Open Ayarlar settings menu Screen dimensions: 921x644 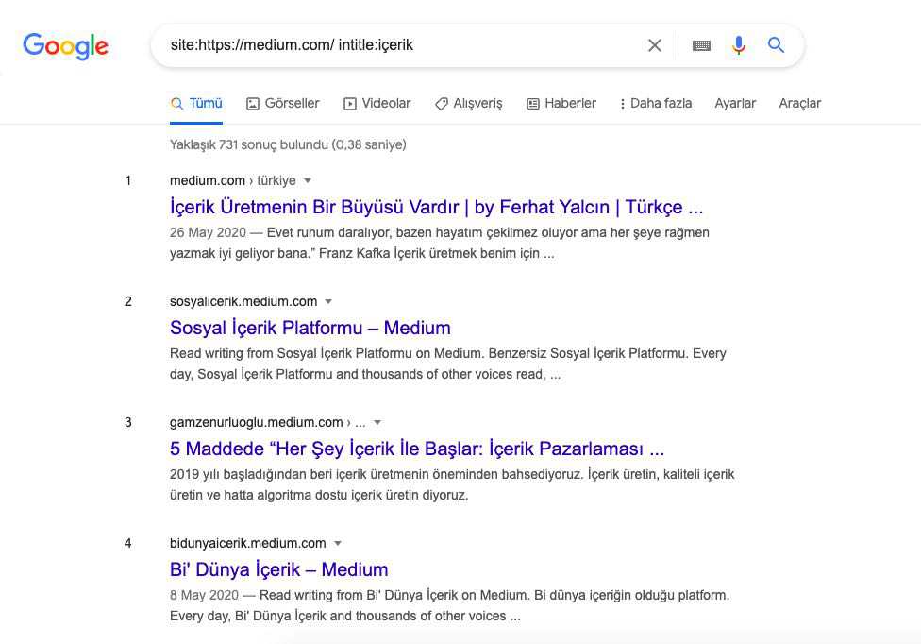point(735,104)
